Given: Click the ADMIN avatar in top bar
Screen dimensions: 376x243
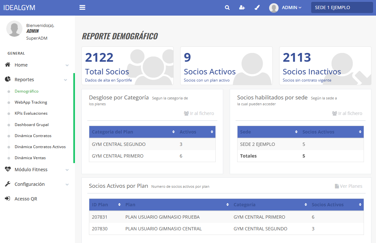Looking at the screenshot, I should coord(274,8).
